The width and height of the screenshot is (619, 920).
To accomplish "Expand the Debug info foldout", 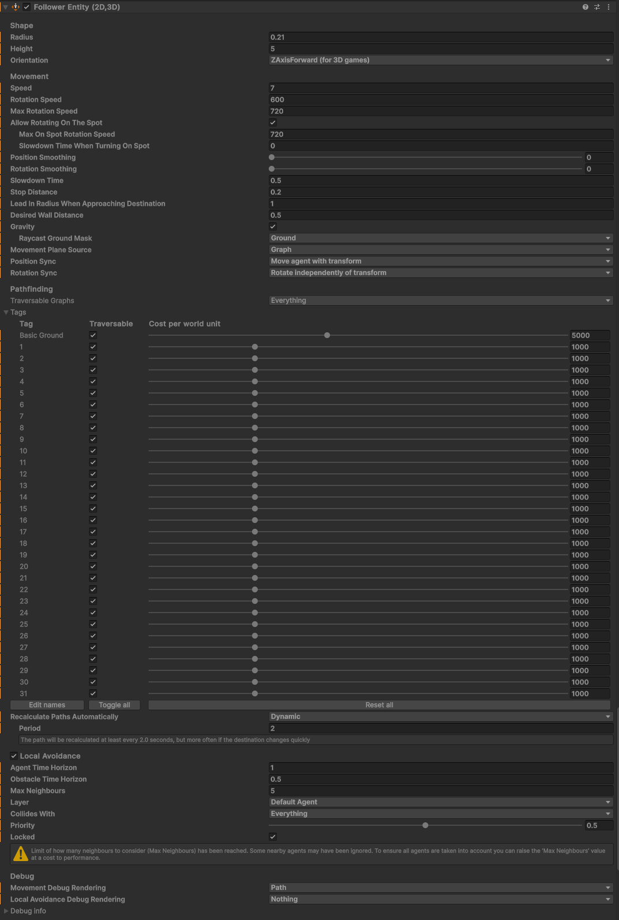I will click(x=6, y=911).
